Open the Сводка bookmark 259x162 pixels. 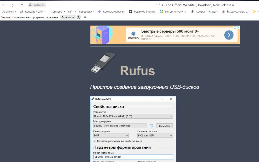click(204, 12)
